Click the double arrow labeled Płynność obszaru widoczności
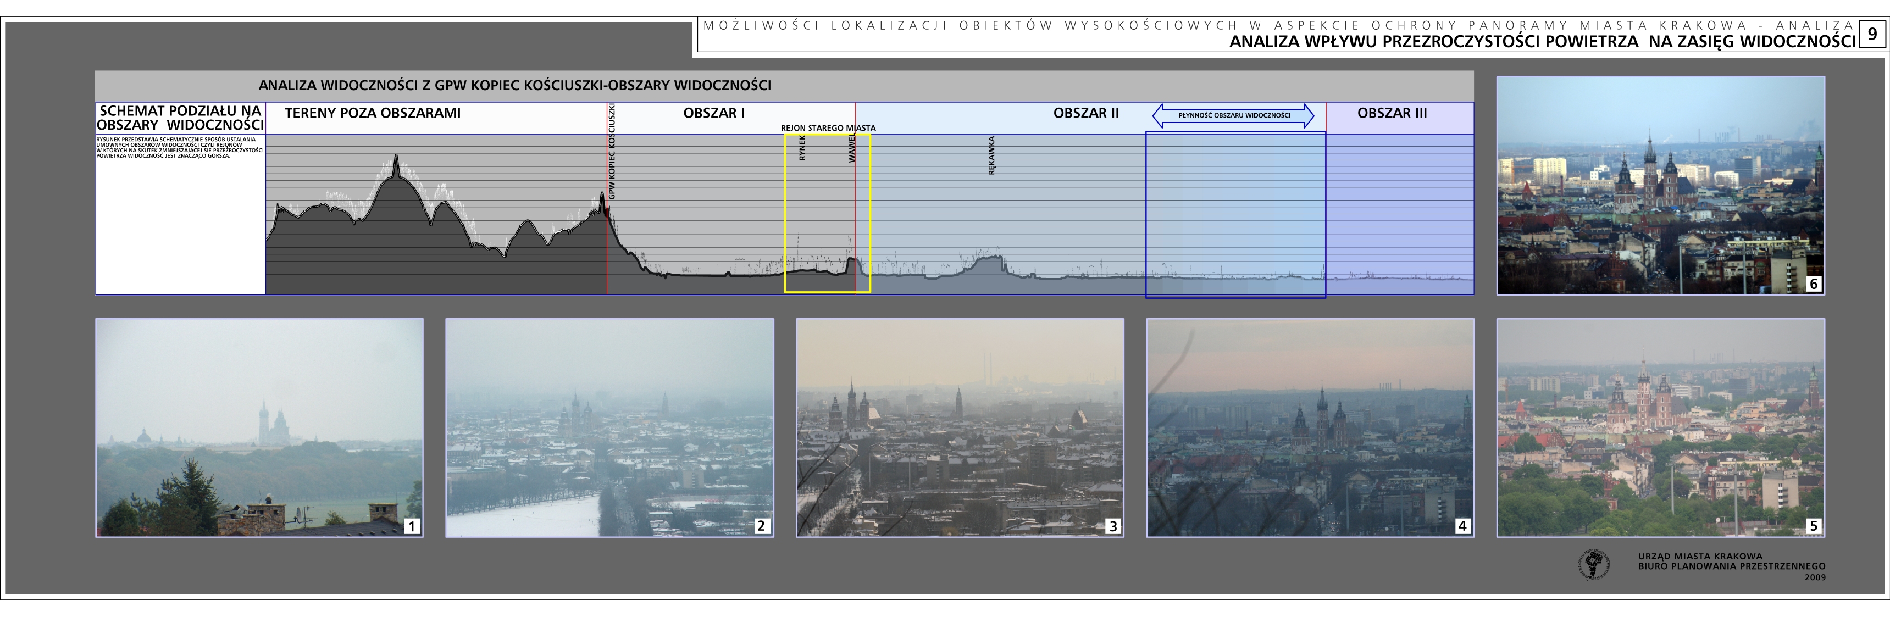This screenshot has width=1890, height=617. 1233,115
